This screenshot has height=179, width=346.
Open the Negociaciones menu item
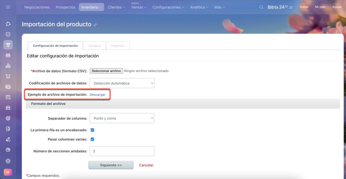(37, 7)
